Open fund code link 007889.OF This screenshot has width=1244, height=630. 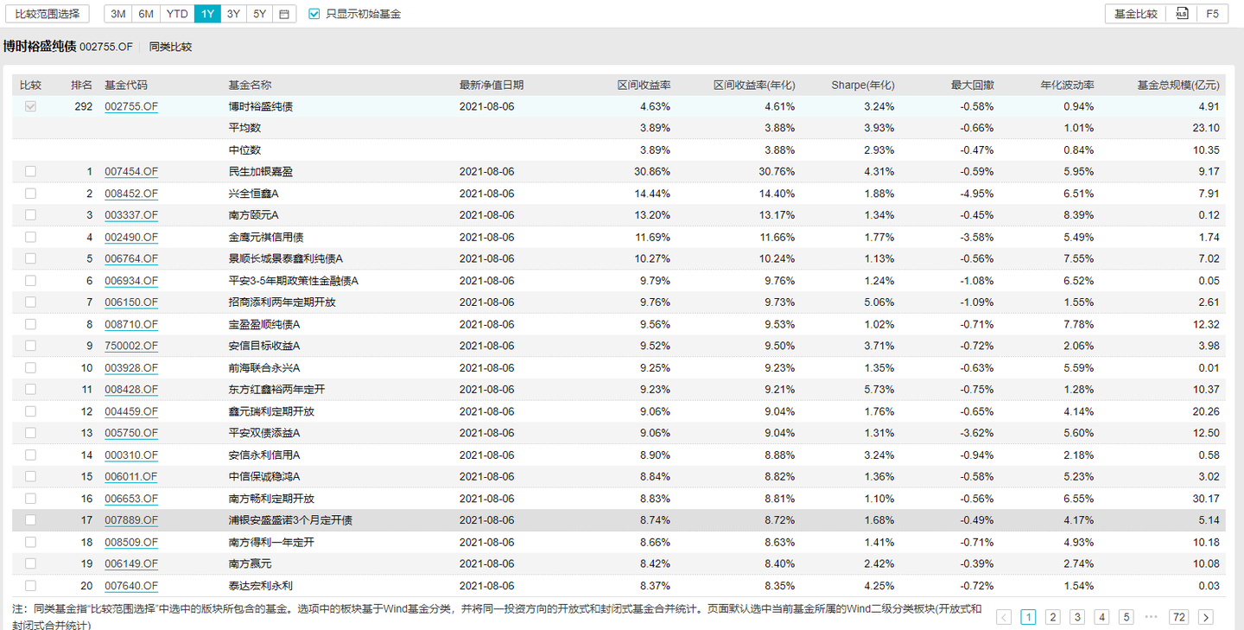[x=131, y=520]
